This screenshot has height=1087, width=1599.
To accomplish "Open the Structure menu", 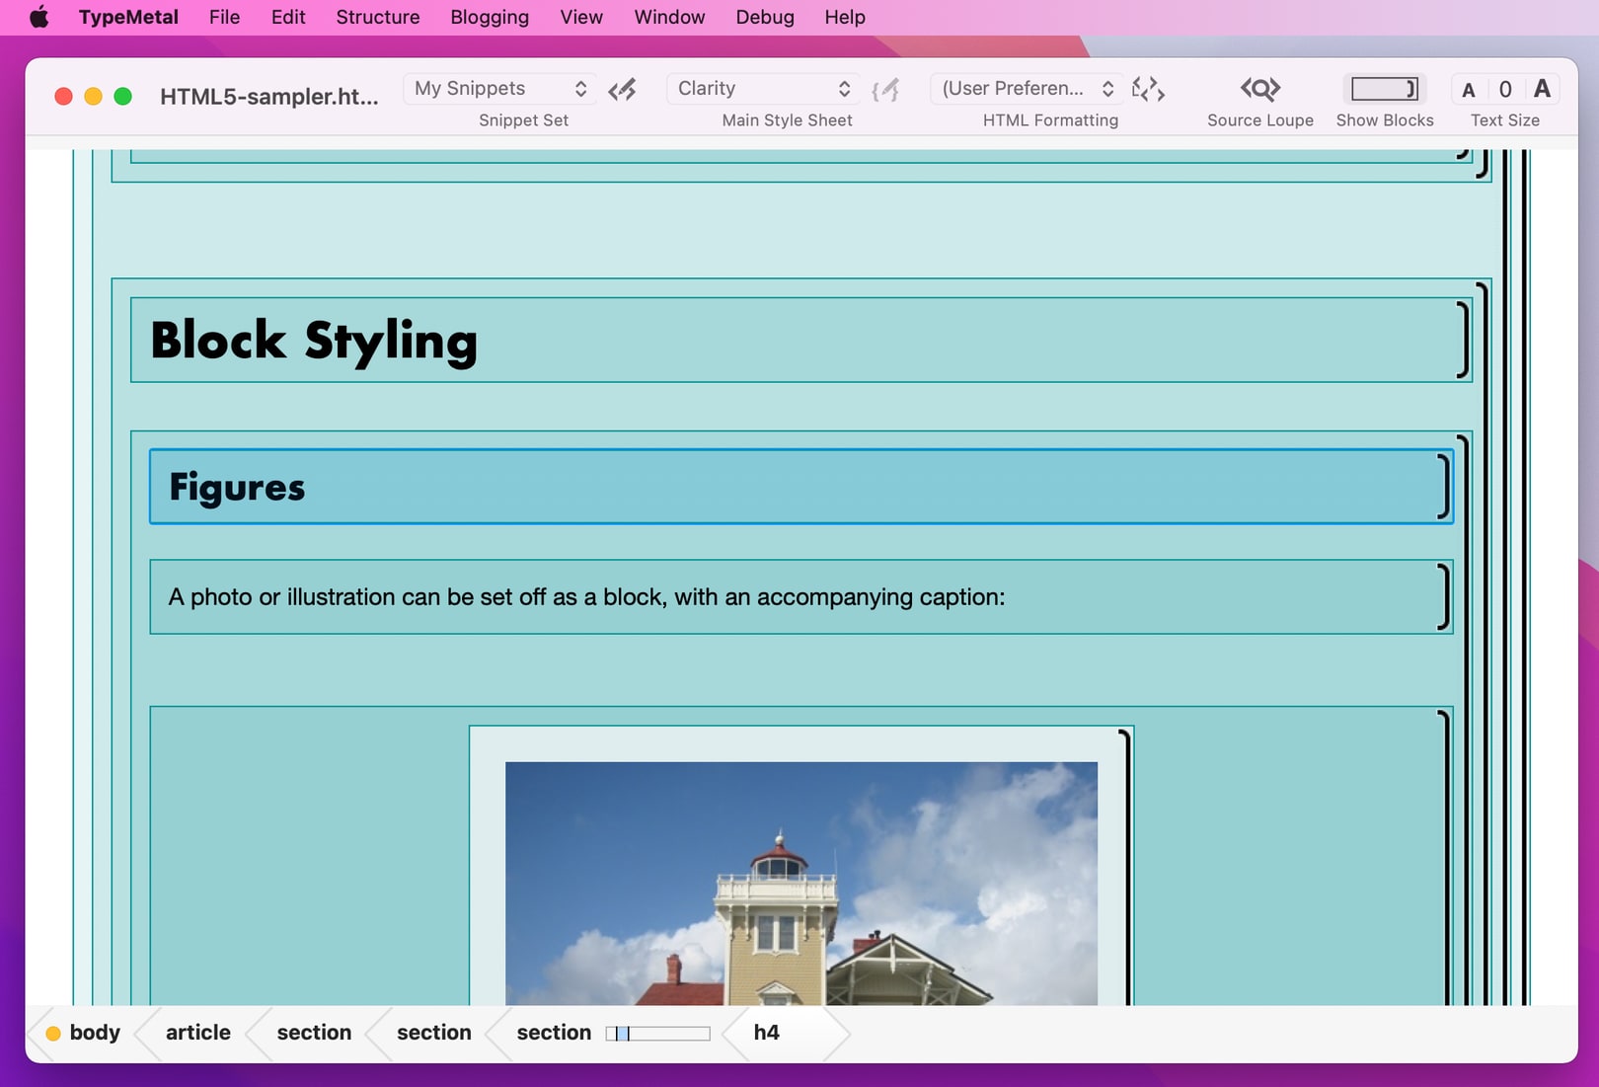I will click(377, 17).
